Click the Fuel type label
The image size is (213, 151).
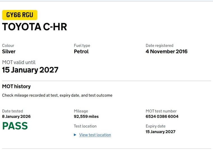[x=82, y=46]
